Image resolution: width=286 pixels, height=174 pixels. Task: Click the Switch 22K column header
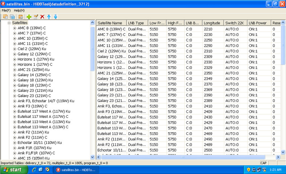(236, 23)
